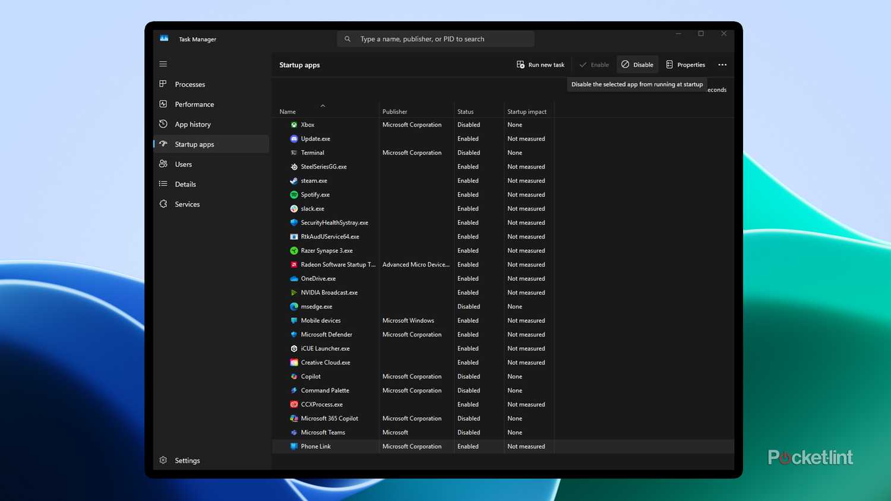Click the Xbox startup app icon
This screenshot has height=501, width=891.
pos(293,125)
